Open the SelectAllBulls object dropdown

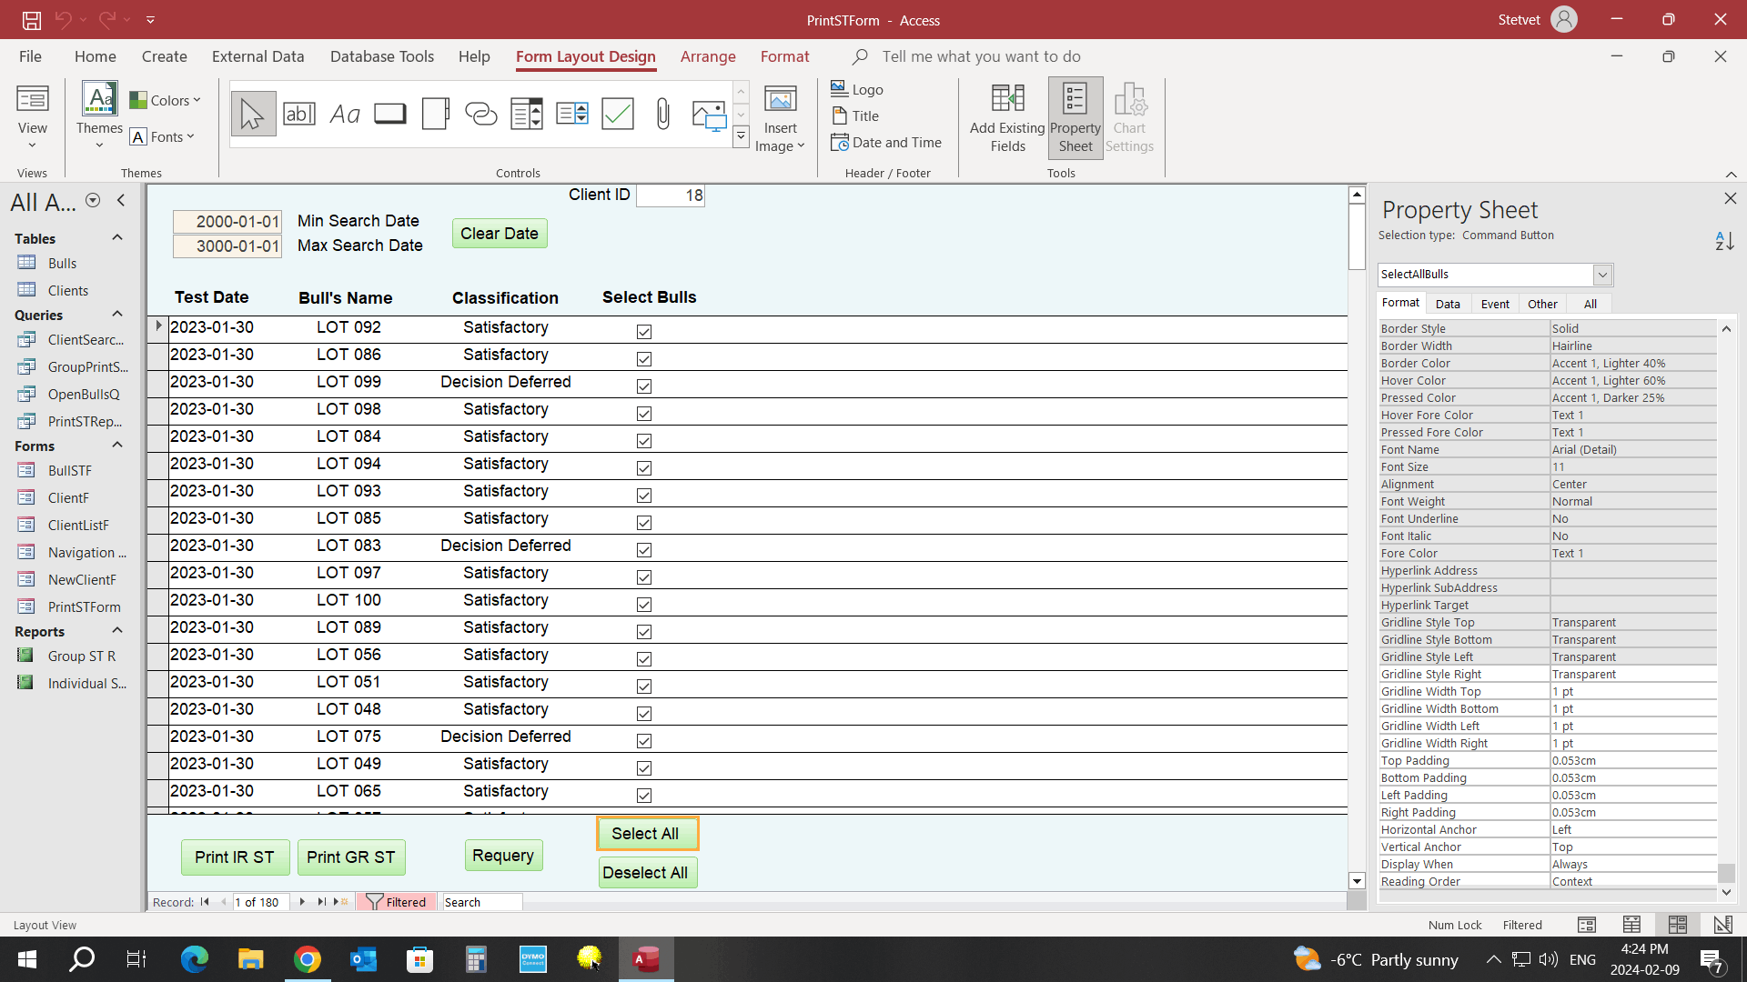click(1602, 275)
